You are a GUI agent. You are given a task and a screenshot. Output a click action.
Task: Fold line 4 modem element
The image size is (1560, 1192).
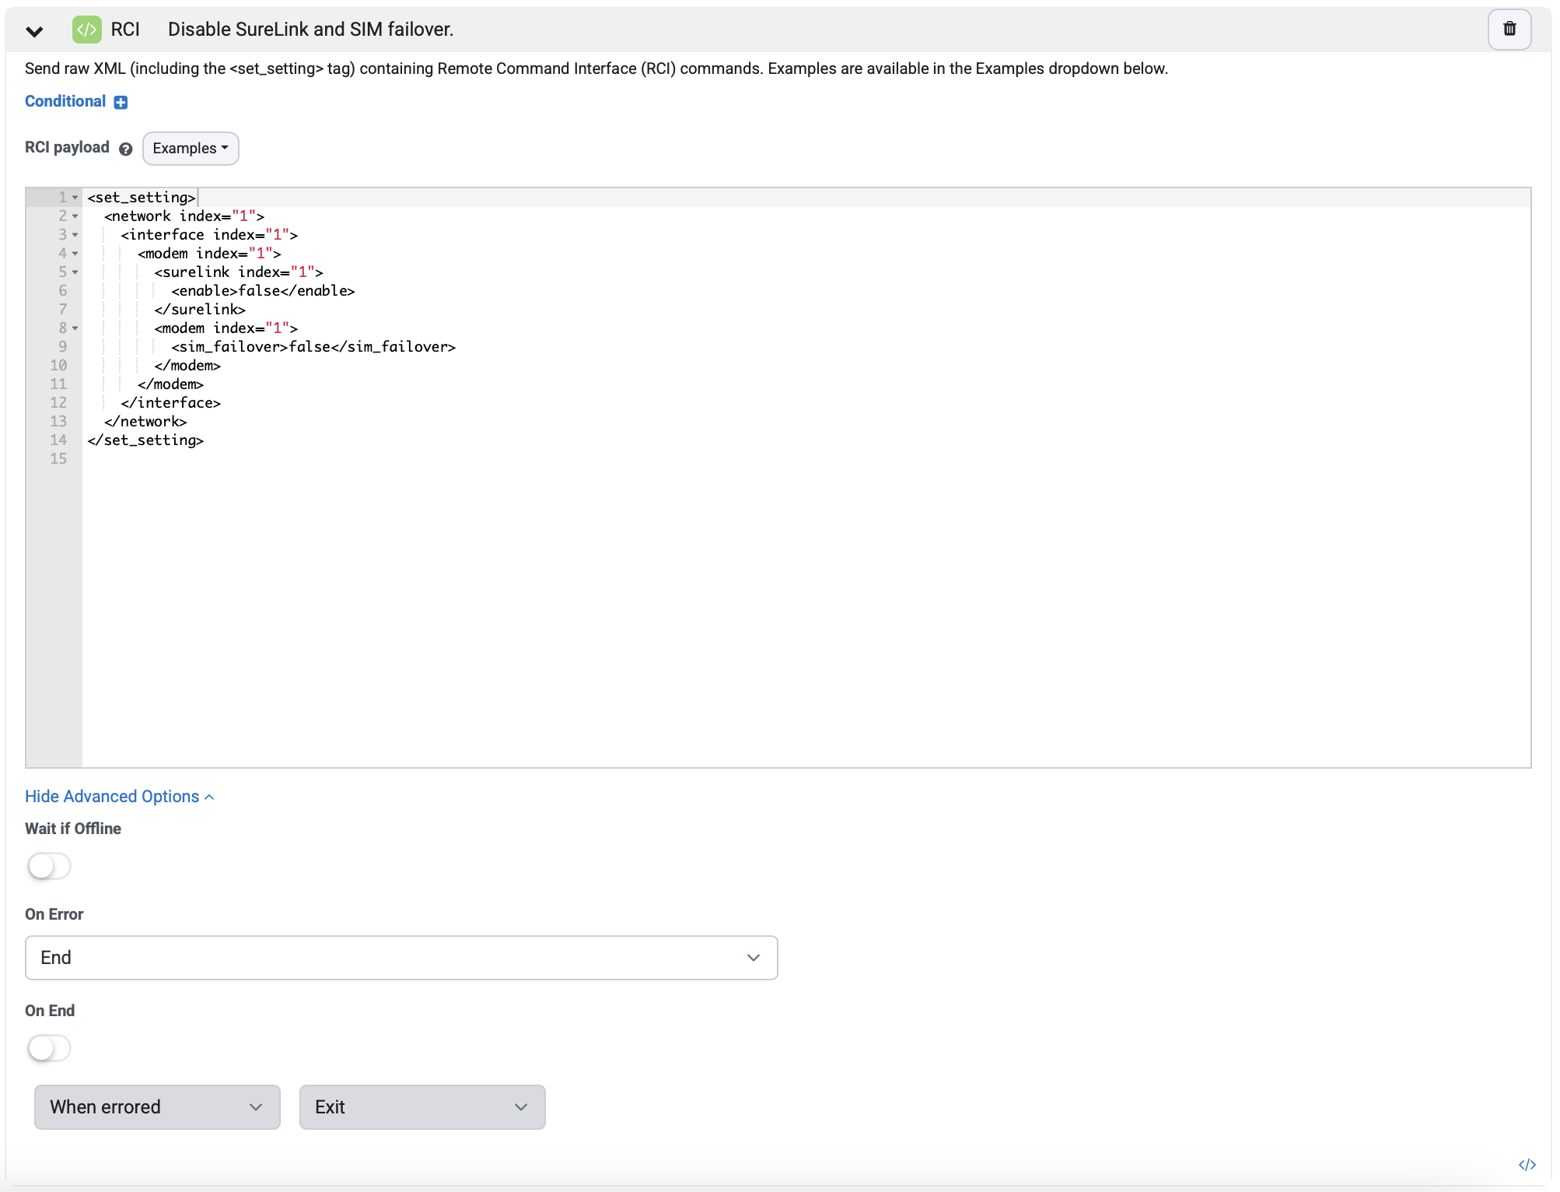75,254
